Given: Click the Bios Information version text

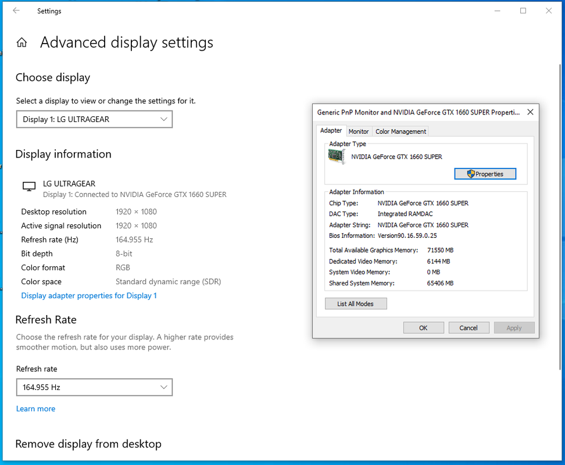Looking at the screenshot, I should click(x=407, y=235).
